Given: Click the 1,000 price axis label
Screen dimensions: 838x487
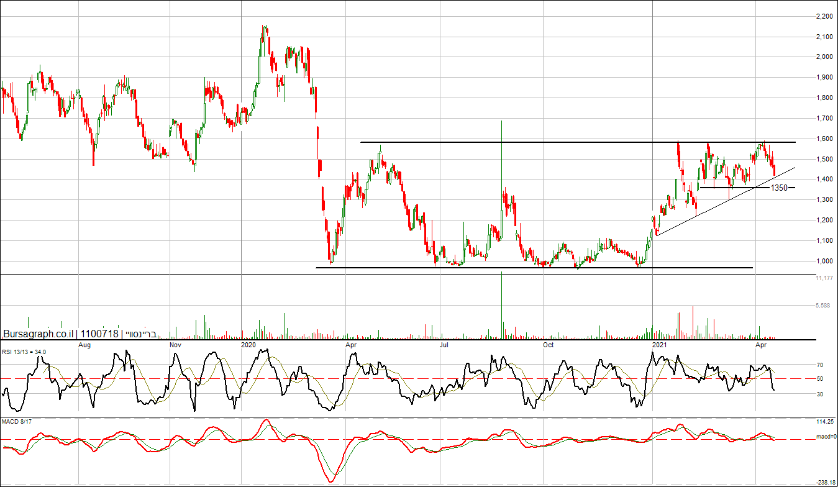Looking at the screenshot, I should (x=824, y=261).
